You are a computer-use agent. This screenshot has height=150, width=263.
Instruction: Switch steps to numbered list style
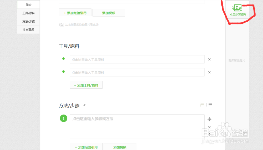[202, 105]
